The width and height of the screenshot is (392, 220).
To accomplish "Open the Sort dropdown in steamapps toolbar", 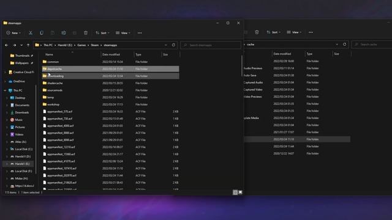I will tap(102, 33).
